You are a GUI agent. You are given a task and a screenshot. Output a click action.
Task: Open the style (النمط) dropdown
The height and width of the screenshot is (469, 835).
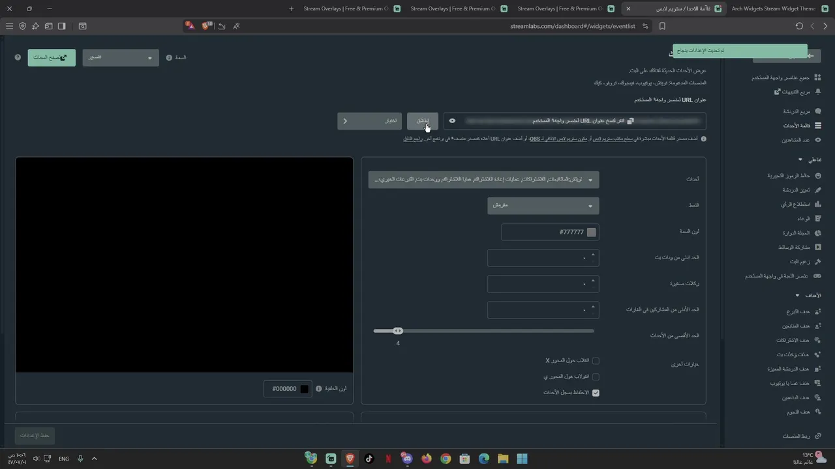[x=543, y=206]
